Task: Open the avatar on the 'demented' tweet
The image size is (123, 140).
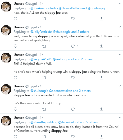Action: (6, 89)
